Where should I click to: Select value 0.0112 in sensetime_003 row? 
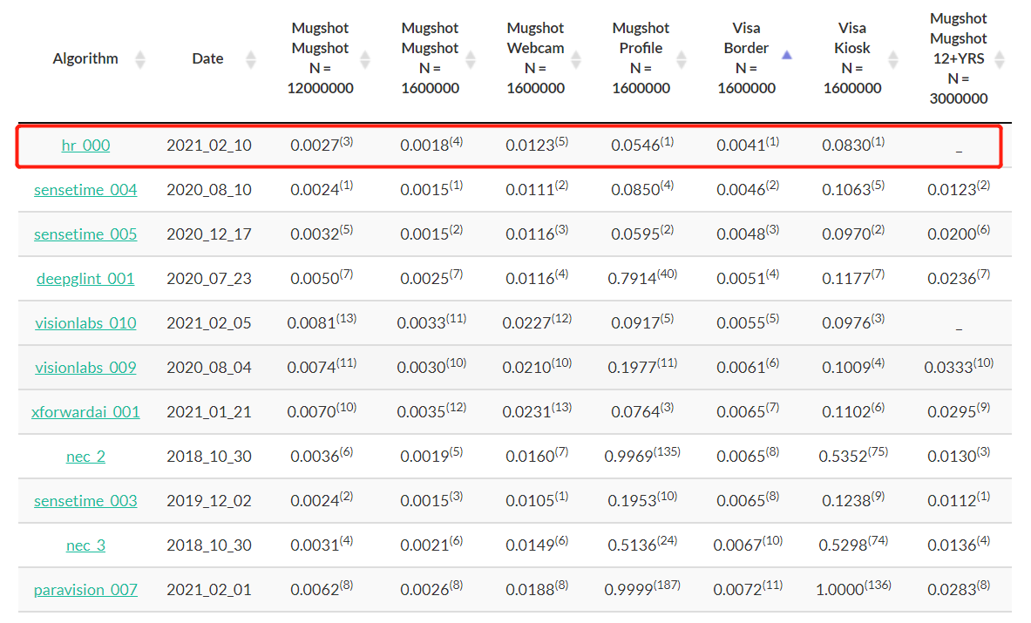coord(952,501)
